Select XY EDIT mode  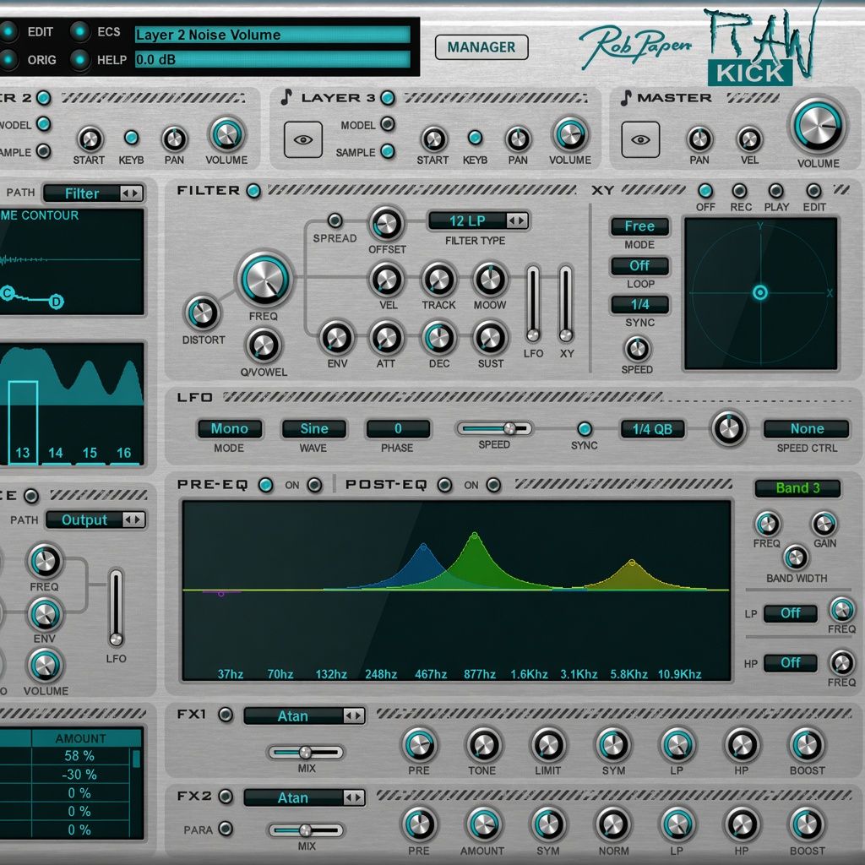tap(813, 191)
